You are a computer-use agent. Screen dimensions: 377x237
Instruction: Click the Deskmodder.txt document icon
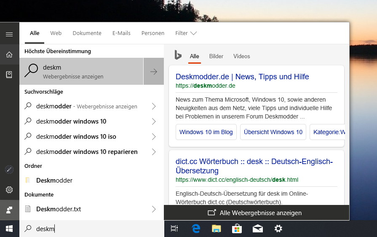click(x=28, y=209)
